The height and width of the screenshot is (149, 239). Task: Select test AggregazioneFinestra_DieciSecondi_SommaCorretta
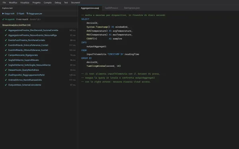[x=39, y=30]
